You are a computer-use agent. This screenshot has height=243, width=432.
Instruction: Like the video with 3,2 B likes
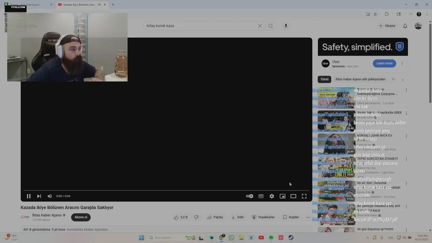pyautogui.click(x=181, y=217)
